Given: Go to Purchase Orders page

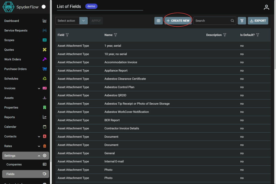Looking at the screenshot, I should [15, 69].
